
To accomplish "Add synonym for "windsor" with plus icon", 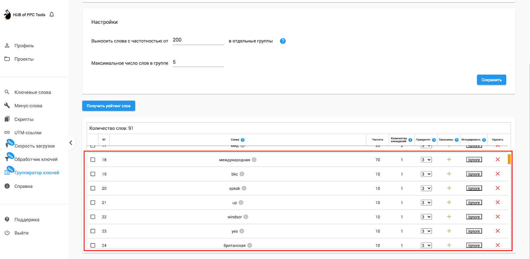I will click(x=449, y=216).
